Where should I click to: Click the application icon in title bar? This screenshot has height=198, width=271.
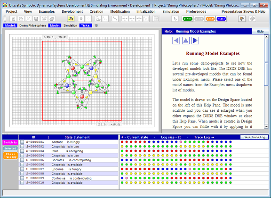[x=5, y=5]
